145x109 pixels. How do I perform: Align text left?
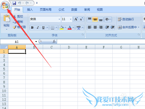[x=90, y=27]
